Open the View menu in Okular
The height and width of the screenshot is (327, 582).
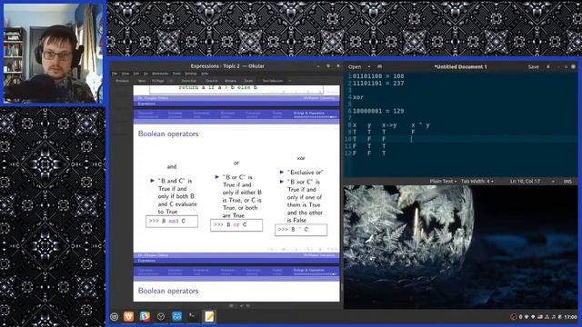click(125, 74)
